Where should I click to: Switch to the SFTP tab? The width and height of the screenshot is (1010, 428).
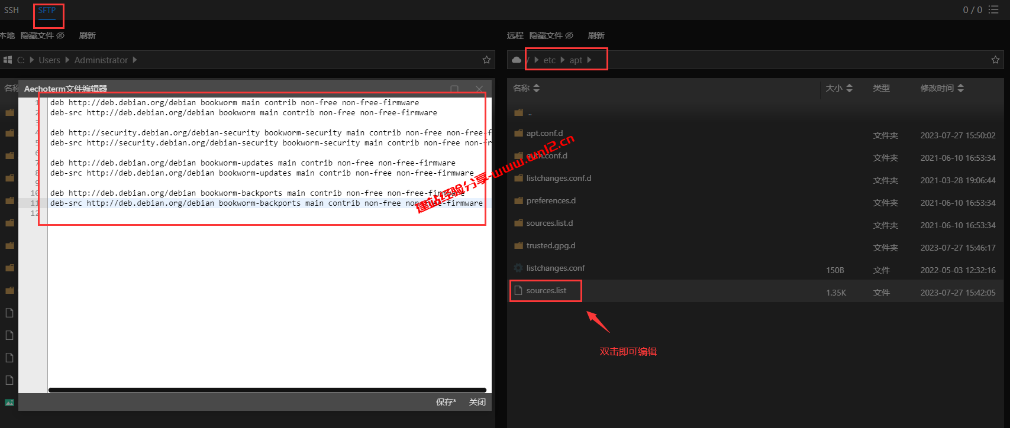[47, 10]
